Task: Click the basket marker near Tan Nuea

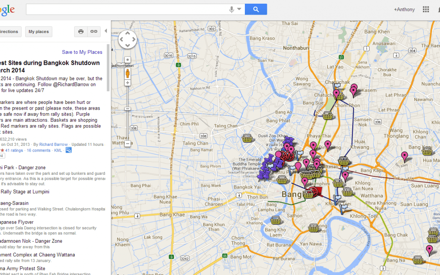Action: [x=347, y=192]
